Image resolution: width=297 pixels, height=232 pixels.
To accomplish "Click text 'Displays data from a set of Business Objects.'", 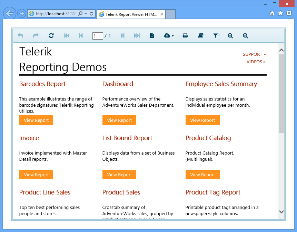I will tap(138, 156).
